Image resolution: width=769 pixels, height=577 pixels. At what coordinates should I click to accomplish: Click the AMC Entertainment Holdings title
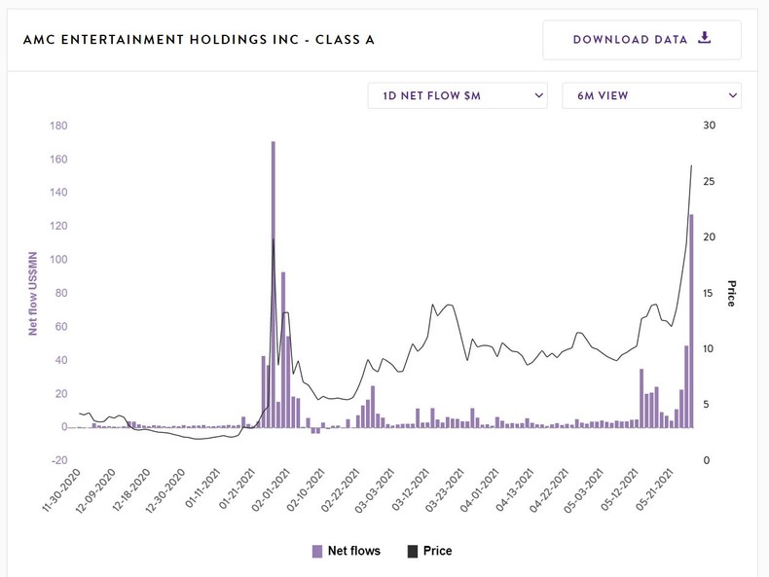tap(199, 40)
